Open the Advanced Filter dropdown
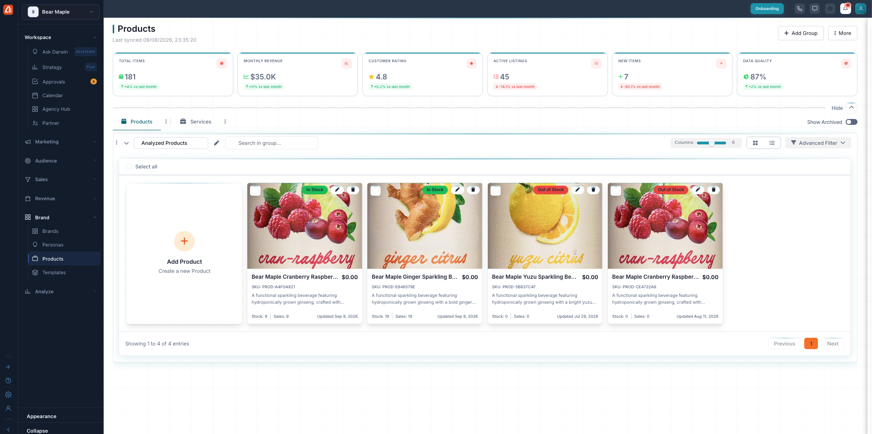 (818, 143)
